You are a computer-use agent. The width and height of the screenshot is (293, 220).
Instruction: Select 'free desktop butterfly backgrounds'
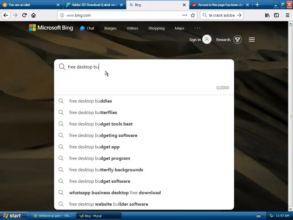click(144, 170)
